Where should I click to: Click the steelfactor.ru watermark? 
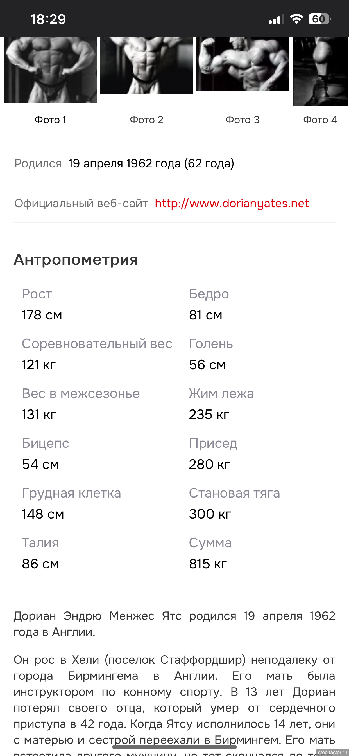[x=332, y=752]
